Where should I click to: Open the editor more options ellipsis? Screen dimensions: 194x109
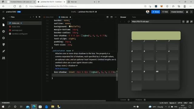[x=115, y=17]
